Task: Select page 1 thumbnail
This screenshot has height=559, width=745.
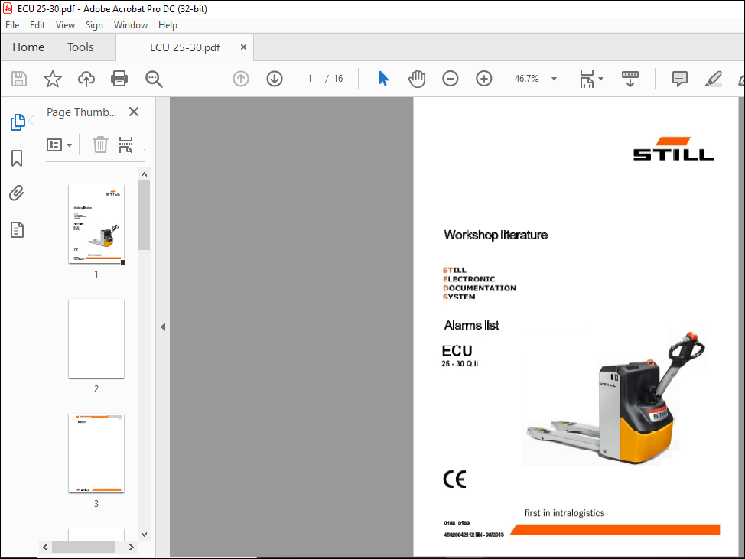Action: 96,224
